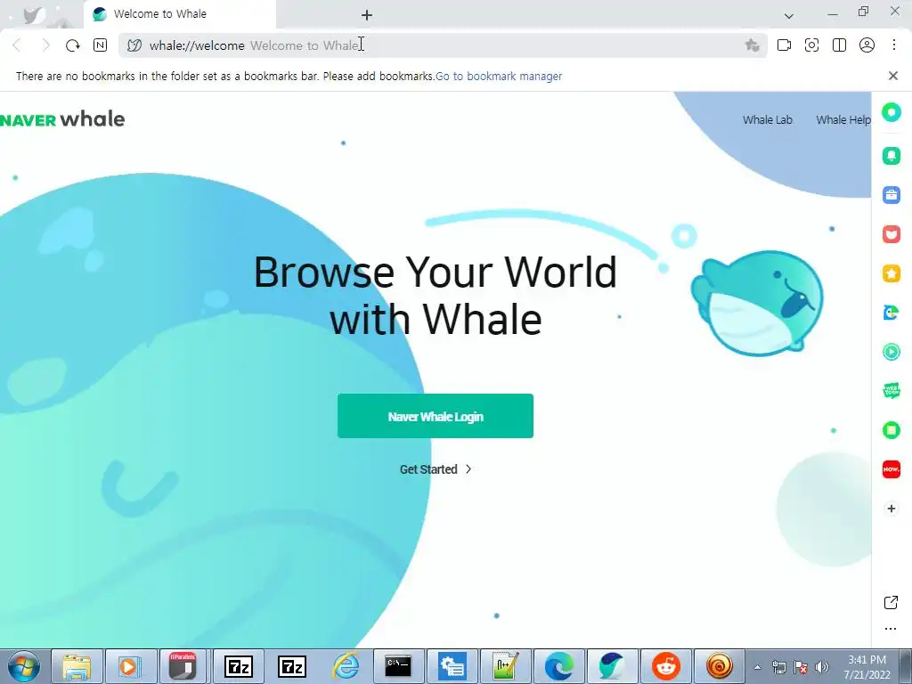The width and height of the screenshot is (912, 684).
Task: Open the blue settings list taskbar icon
Action: tap(452, 666)
